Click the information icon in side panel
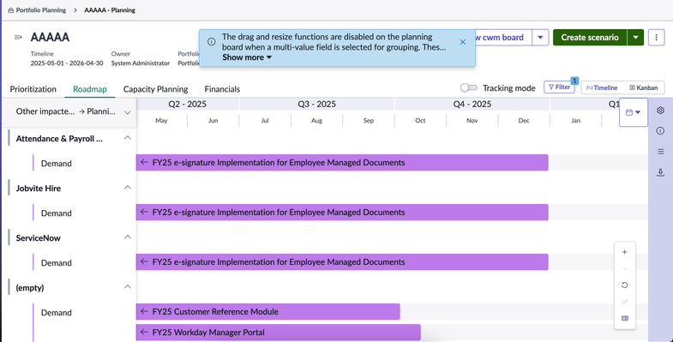This screenshot has height=342, width=673. [x=660, y=131]
